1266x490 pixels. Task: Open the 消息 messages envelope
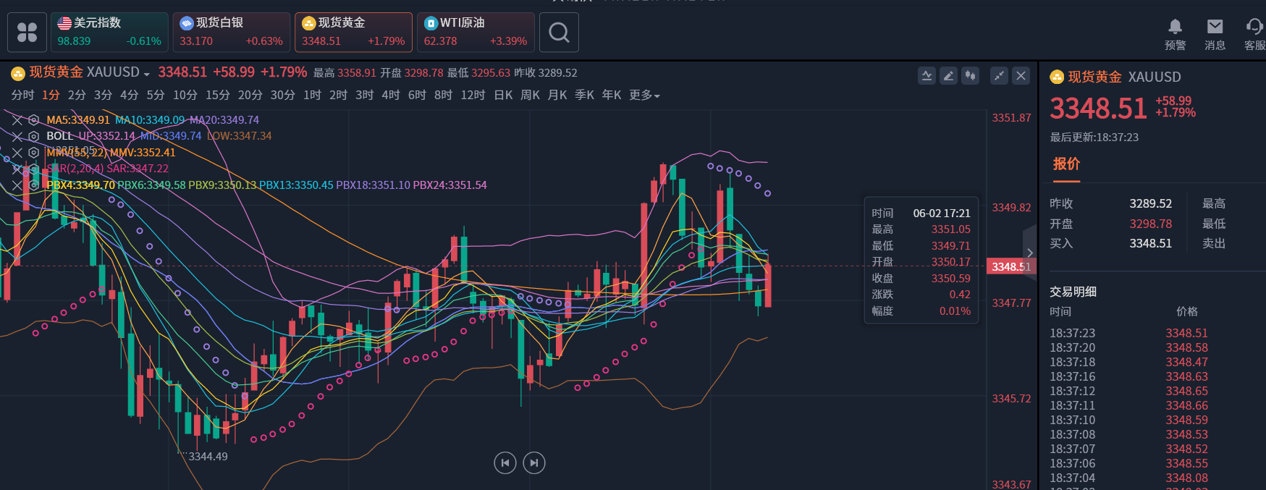click(x=1215, y=34)
